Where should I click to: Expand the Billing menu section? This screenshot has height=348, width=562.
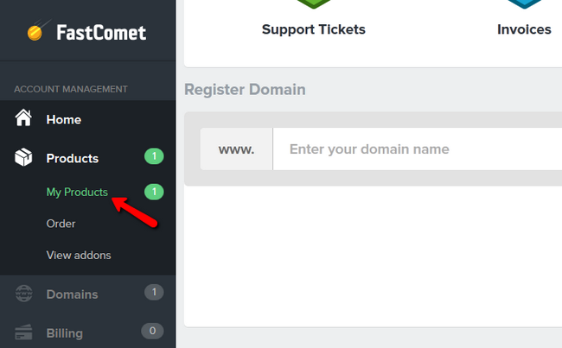click(x=88, y=332)
